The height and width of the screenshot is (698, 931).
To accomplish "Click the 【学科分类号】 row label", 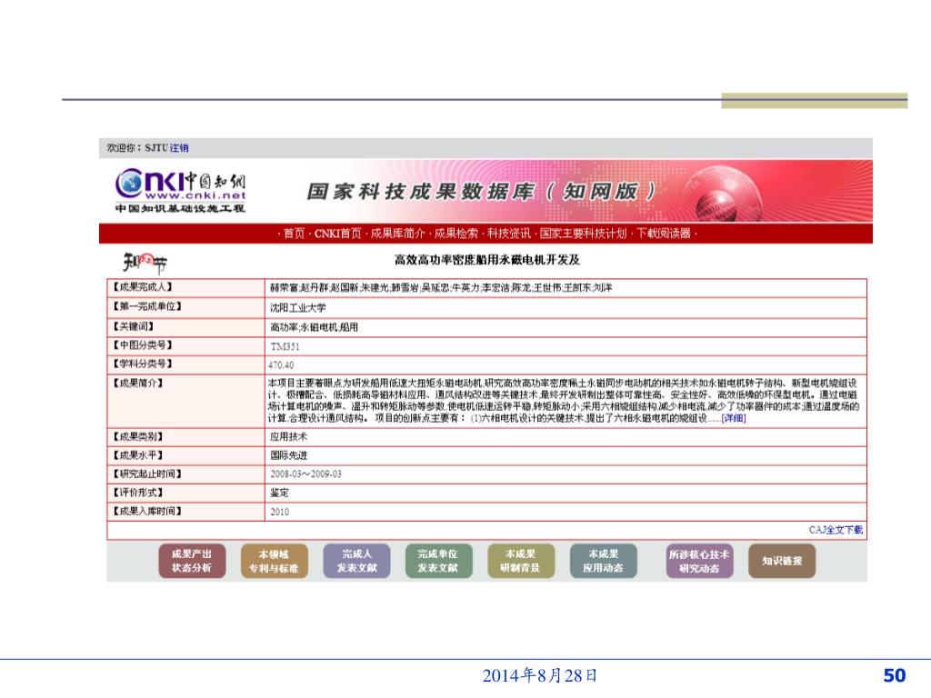I will click(x=143, y=364).
